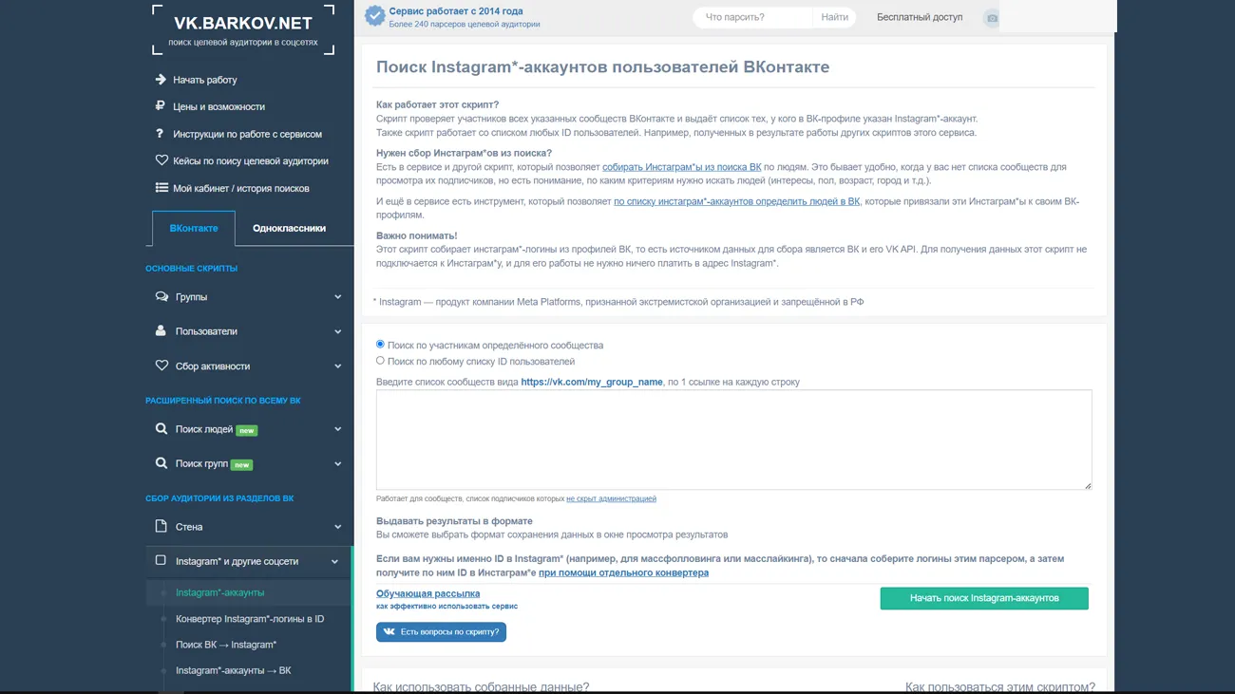Click the heart icon beside Кейсы по поиску
This screenshot has height=694, width=1235.
click(161, 160)
